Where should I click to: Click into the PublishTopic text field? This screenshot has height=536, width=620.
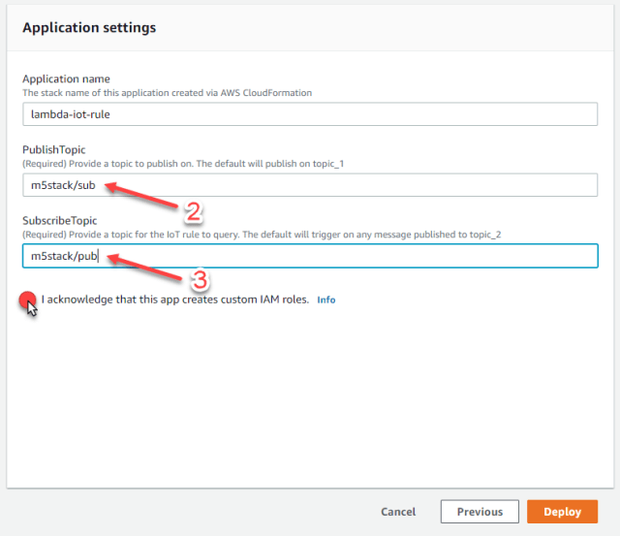click(310, 185)
